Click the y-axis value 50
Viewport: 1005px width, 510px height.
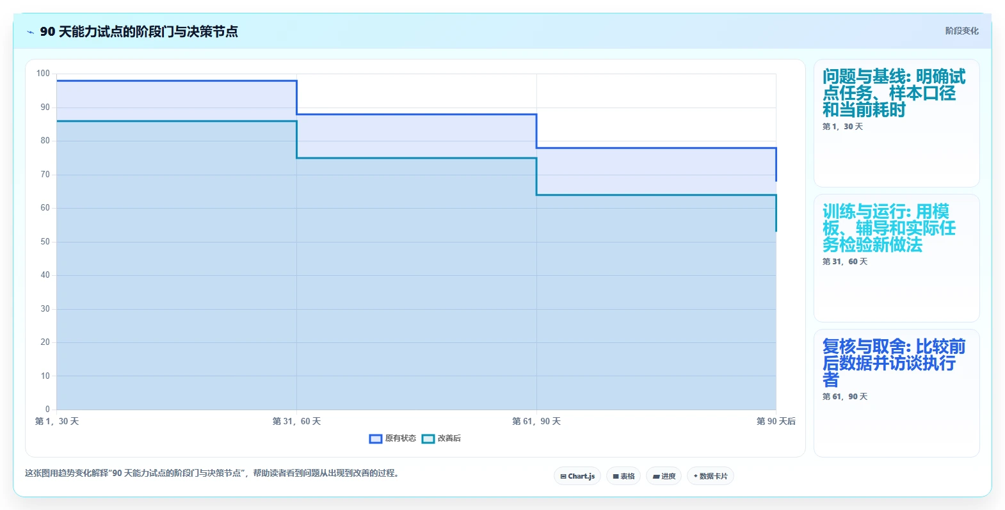tap(45, 242)
